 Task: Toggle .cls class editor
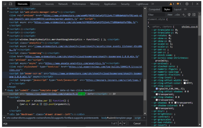click(177, 15)
